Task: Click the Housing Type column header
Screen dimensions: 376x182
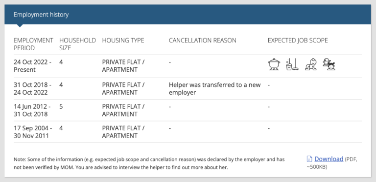Action: coord(123,40)
